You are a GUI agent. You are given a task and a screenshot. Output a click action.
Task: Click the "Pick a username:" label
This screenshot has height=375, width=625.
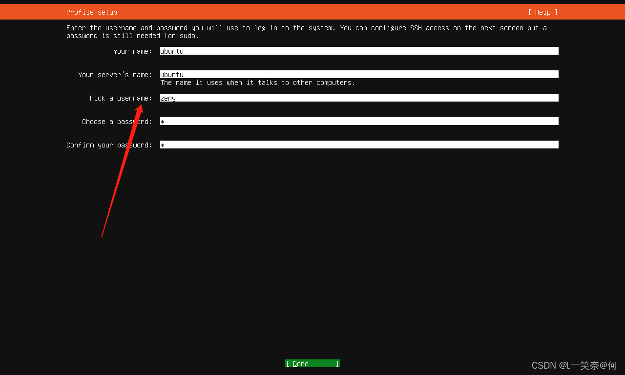(x=121, y=98)
